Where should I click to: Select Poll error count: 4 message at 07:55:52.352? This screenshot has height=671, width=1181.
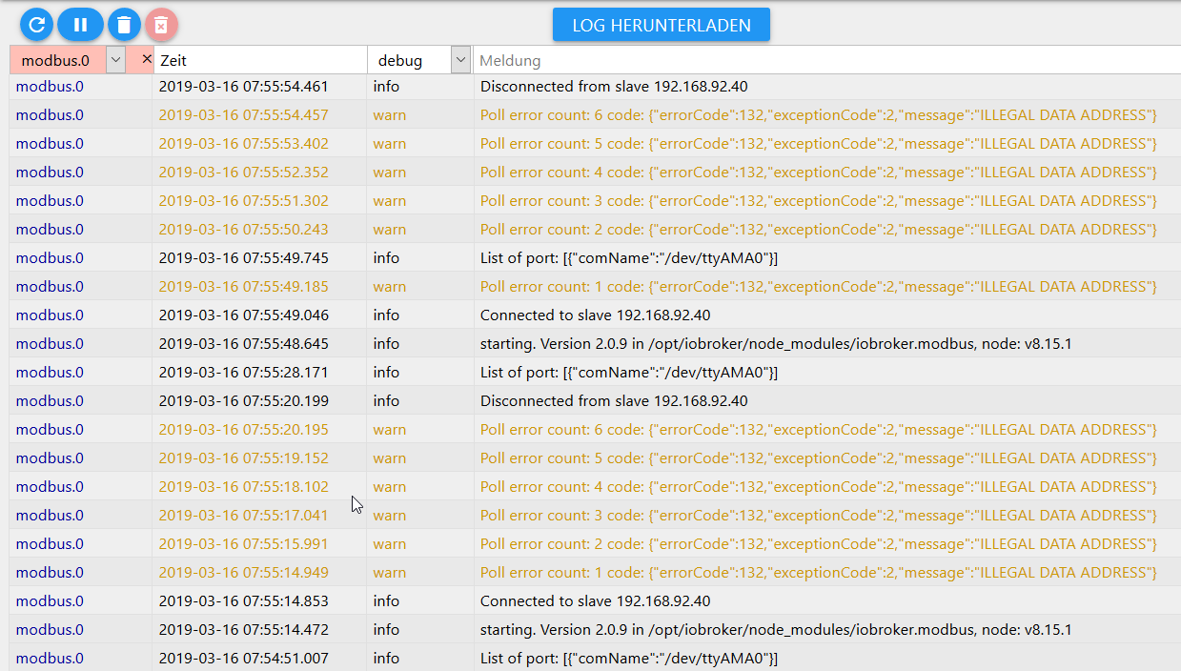[818, 173]
